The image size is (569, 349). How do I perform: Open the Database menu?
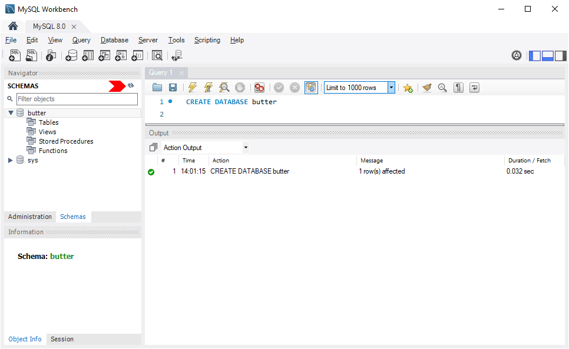pyautogui.click(x=115, y=40)
